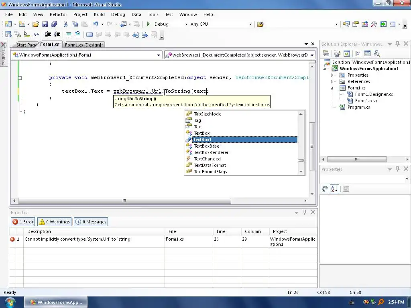411x308 pixels.
Task: Open the Undo history dropdown arrow
Action: 102,24
